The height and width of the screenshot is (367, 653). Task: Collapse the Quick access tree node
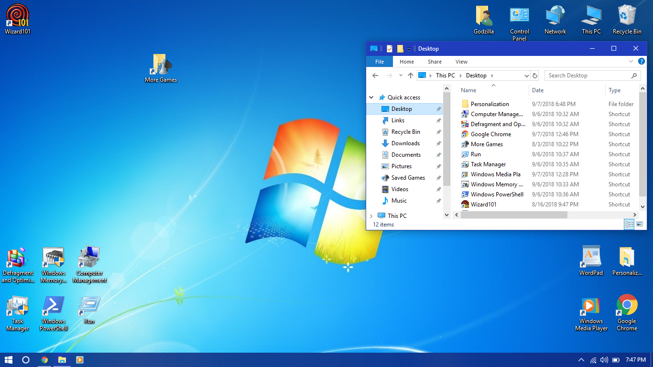point(371,97)
